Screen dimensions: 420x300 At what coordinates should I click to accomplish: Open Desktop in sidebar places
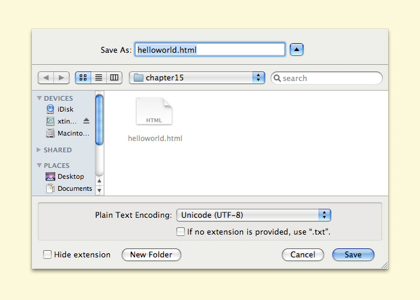click(x=70, y=176)
